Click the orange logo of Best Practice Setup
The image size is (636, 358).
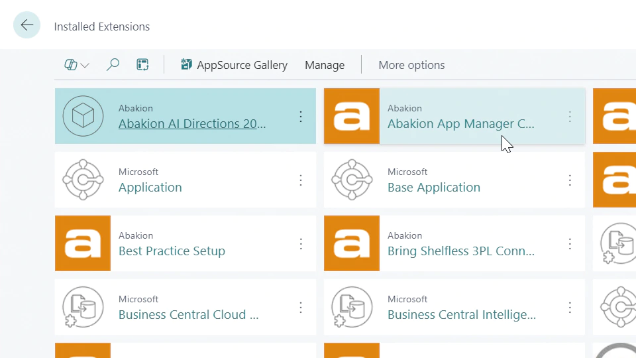pyautogui.click(x=83, y=243)
